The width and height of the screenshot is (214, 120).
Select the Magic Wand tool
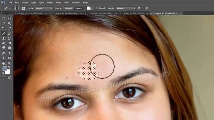pos(9,23)
